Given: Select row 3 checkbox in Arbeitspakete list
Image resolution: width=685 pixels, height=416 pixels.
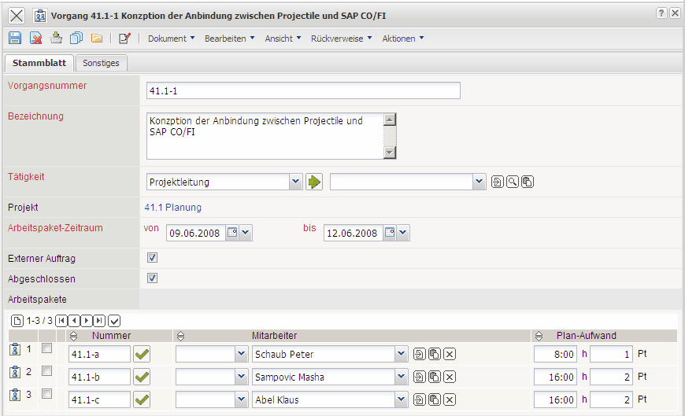Looking at the screenshot, I should pyautogui.click(x=47, y=393).
